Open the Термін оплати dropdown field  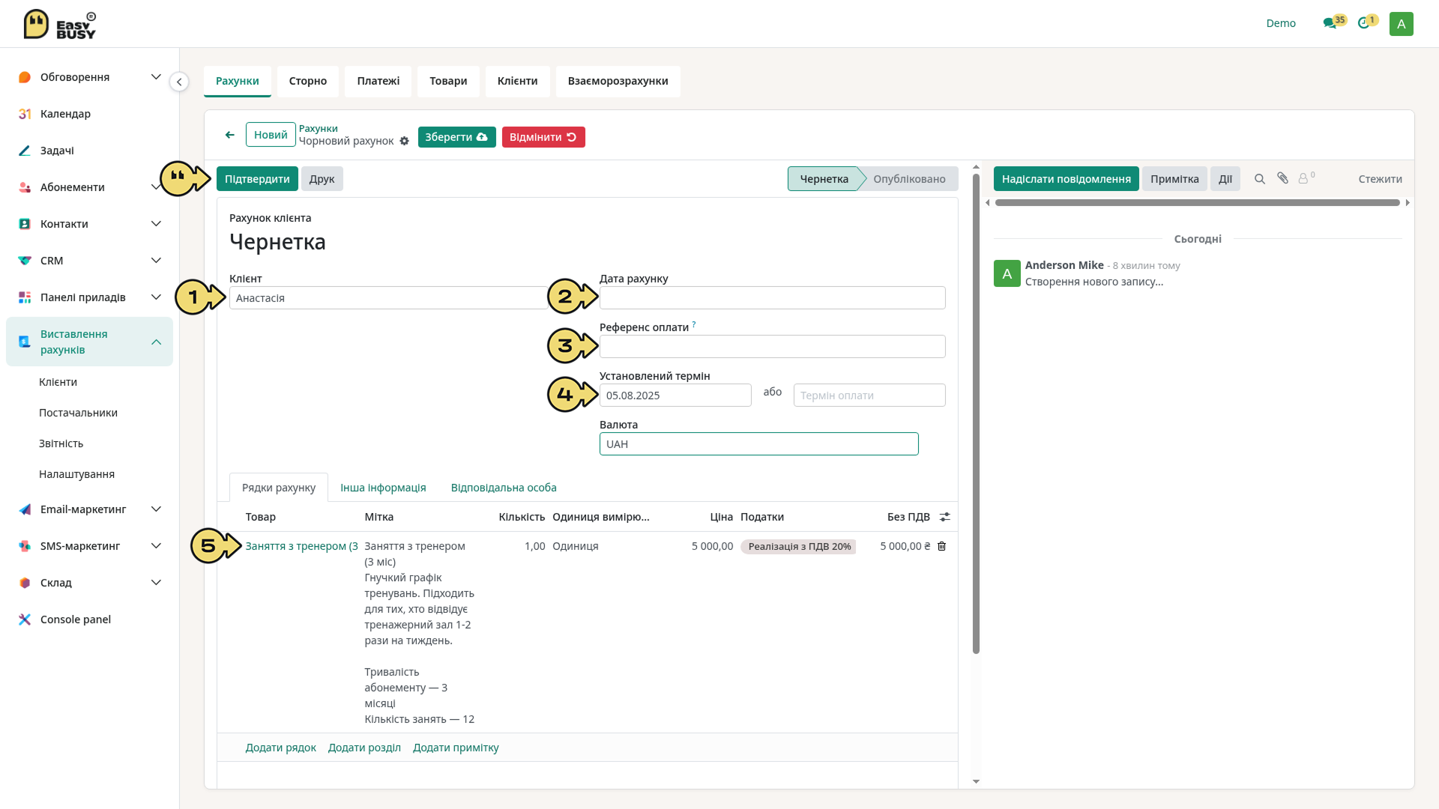click(x=869, y=396)
